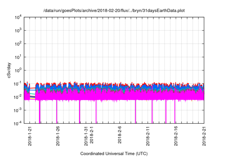
Task: Click the 10^-3 y-axis tick label
Action: coord(18,110)
